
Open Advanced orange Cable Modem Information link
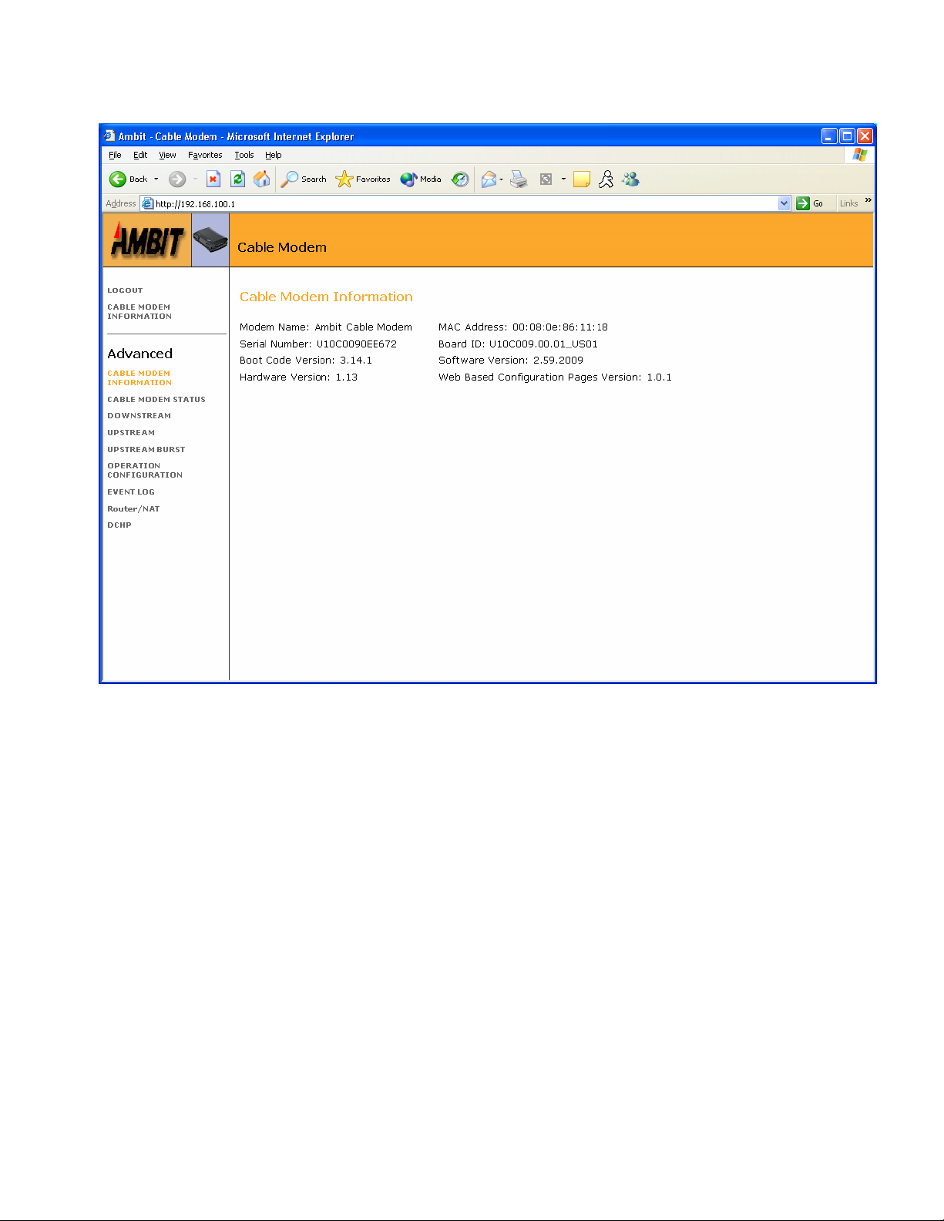coord(139,377)
